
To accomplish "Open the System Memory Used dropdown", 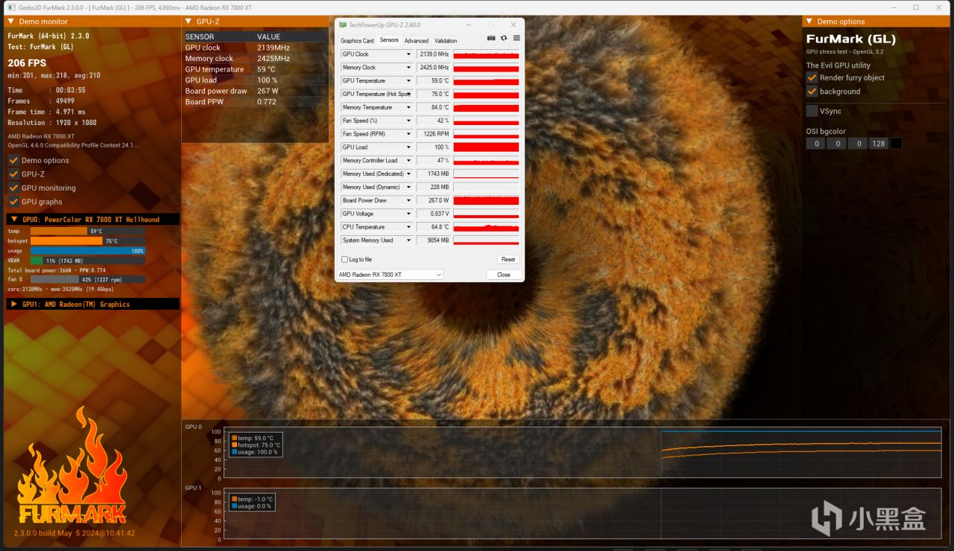I will [x=408, y=241].
